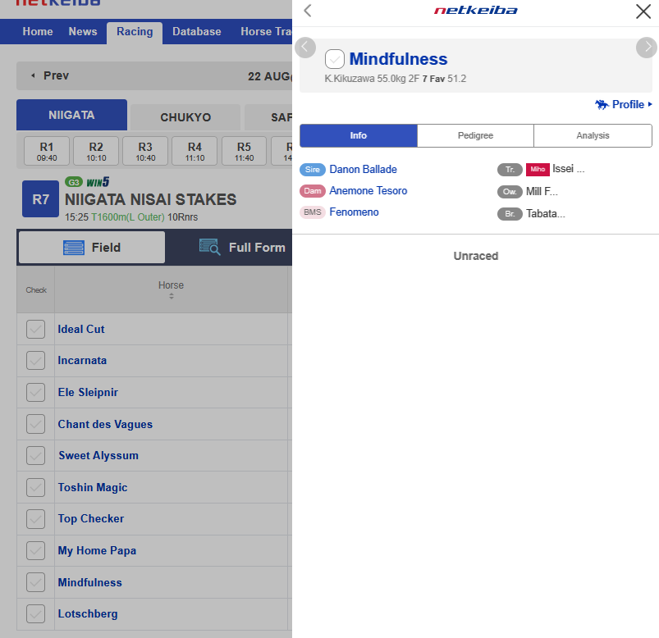This screenshot has height=638, width=659.
Task: Open the Racing menu tab
Action: (x=135, y=32)
